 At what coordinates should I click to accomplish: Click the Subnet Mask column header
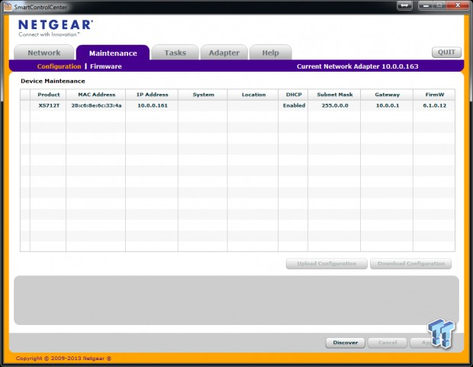334,95
